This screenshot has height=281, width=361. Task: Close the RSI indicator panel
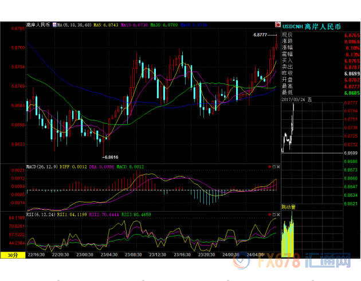click(278, 214)
